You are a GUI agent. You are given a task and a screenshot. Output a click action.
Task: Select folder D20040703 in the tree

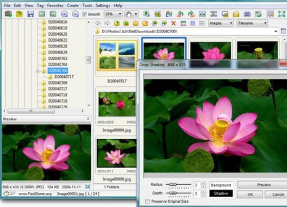tap(58, 58)
